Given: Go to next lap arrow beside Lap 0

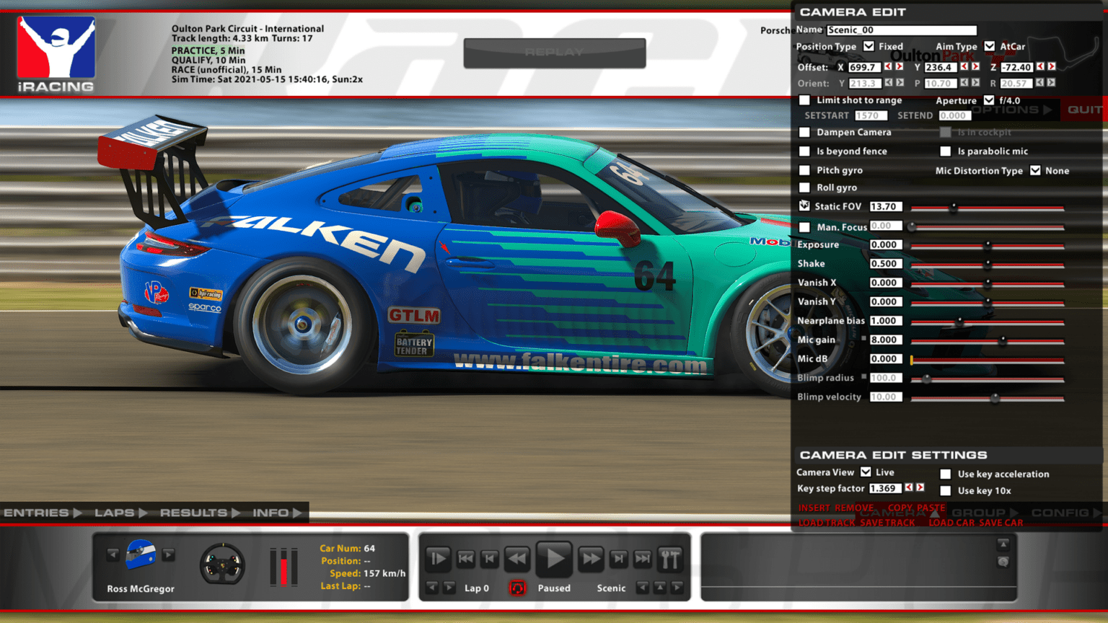Looking at the screenshot, I should pyautogui.click(x=449, y=588).
